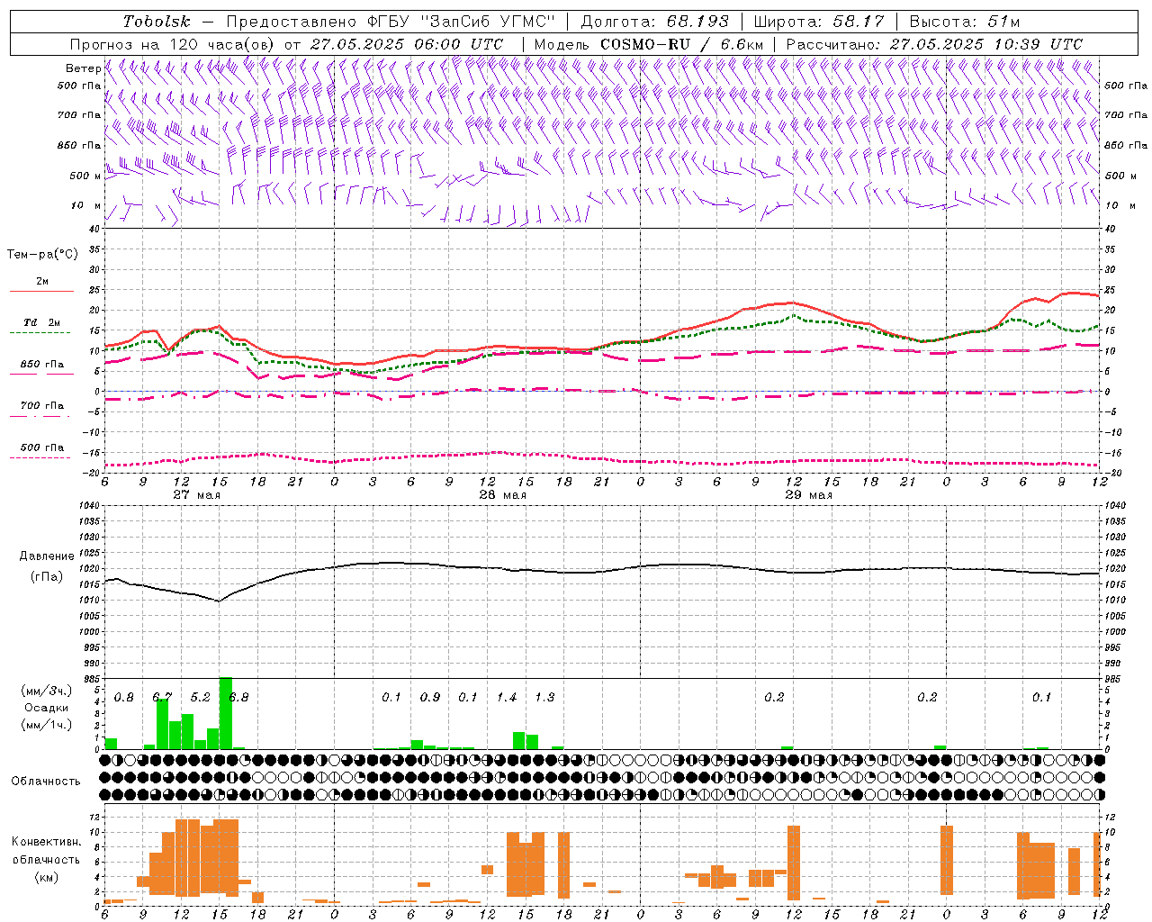This screenshot has height=922, width=1152.
Task: Click the 'Облачность' cloud cover label
Action: click(x=46, y=781)
